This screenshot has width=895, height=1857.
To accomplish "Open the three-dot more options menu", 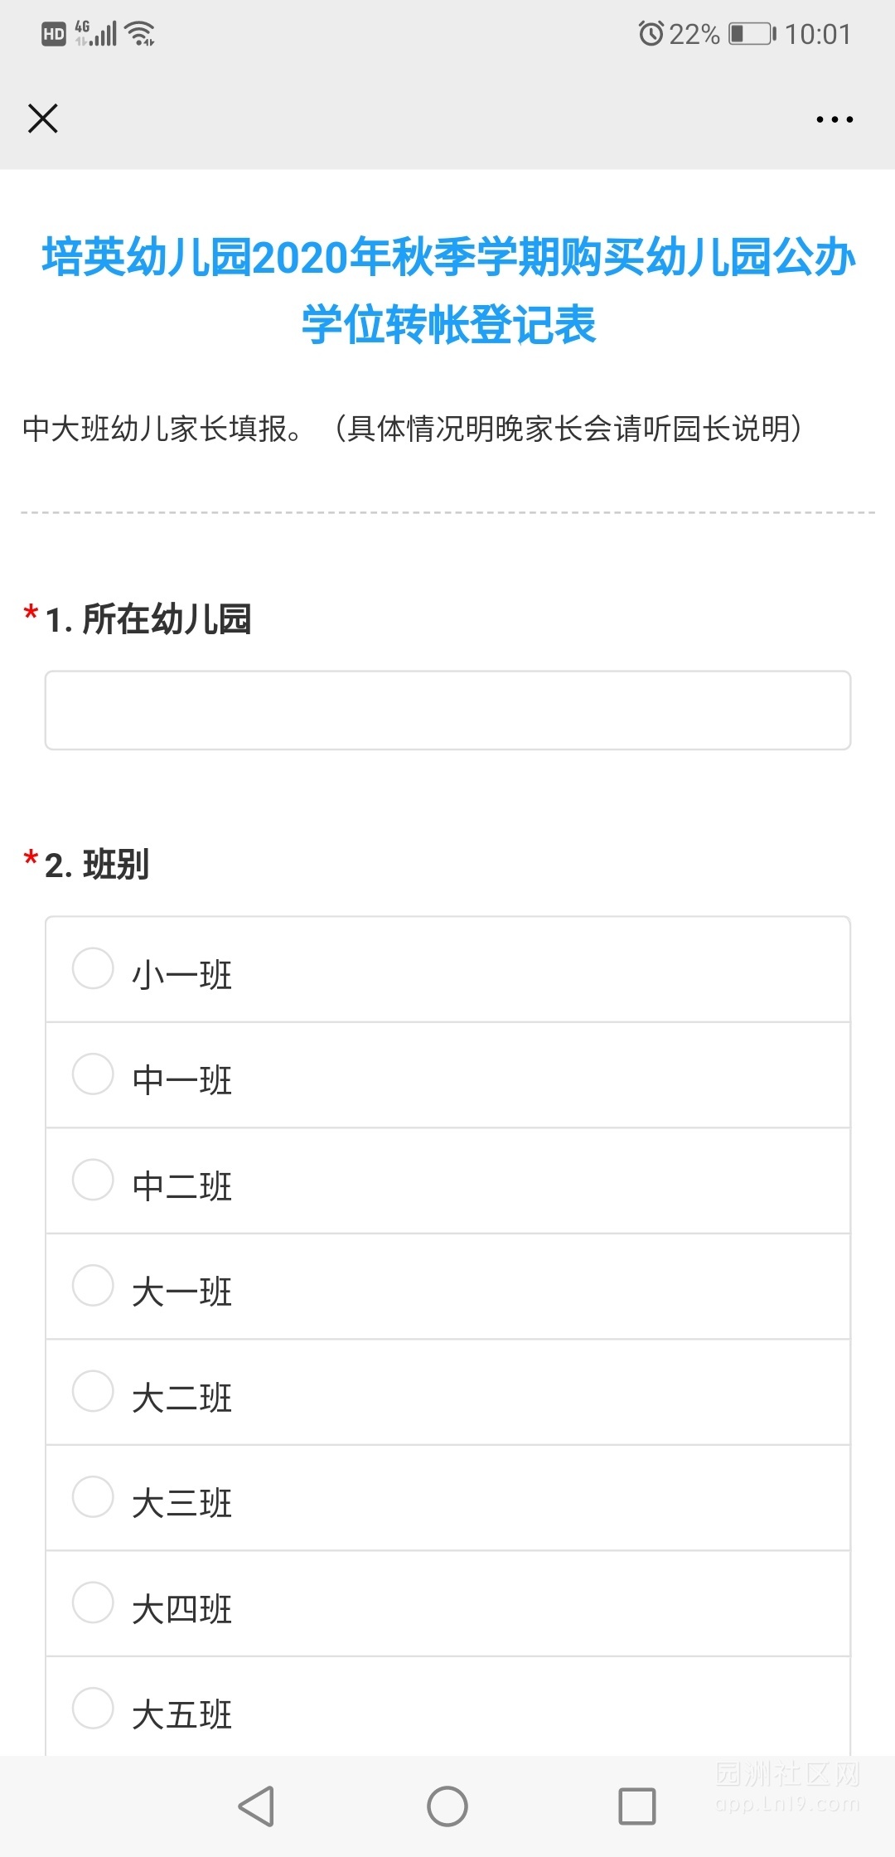I will pos(834,119).
